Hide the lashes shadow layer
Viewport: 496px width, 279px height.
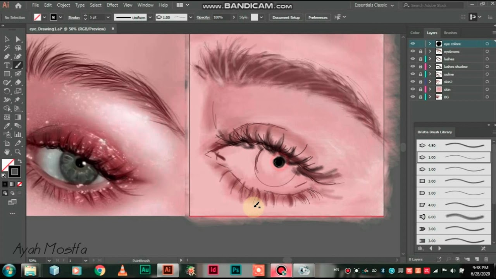click(413, 66)
